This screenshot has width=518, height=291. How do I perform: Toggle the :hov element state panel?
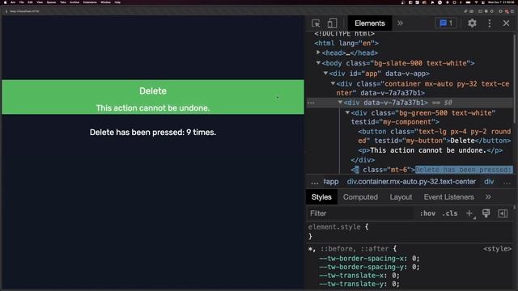[427, 213]
